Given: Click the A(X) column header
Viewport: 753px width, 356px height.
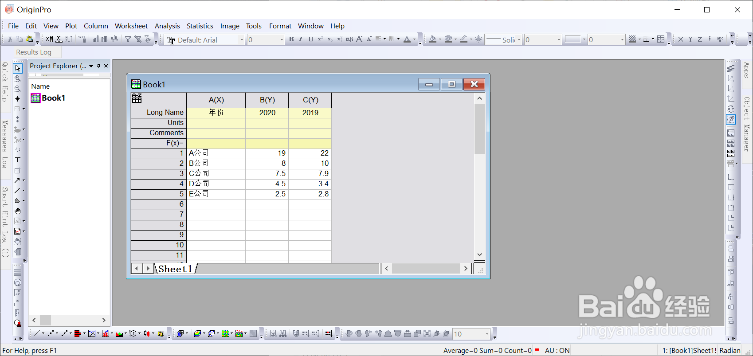Looking at the screenshot, I should coord(216,100).
